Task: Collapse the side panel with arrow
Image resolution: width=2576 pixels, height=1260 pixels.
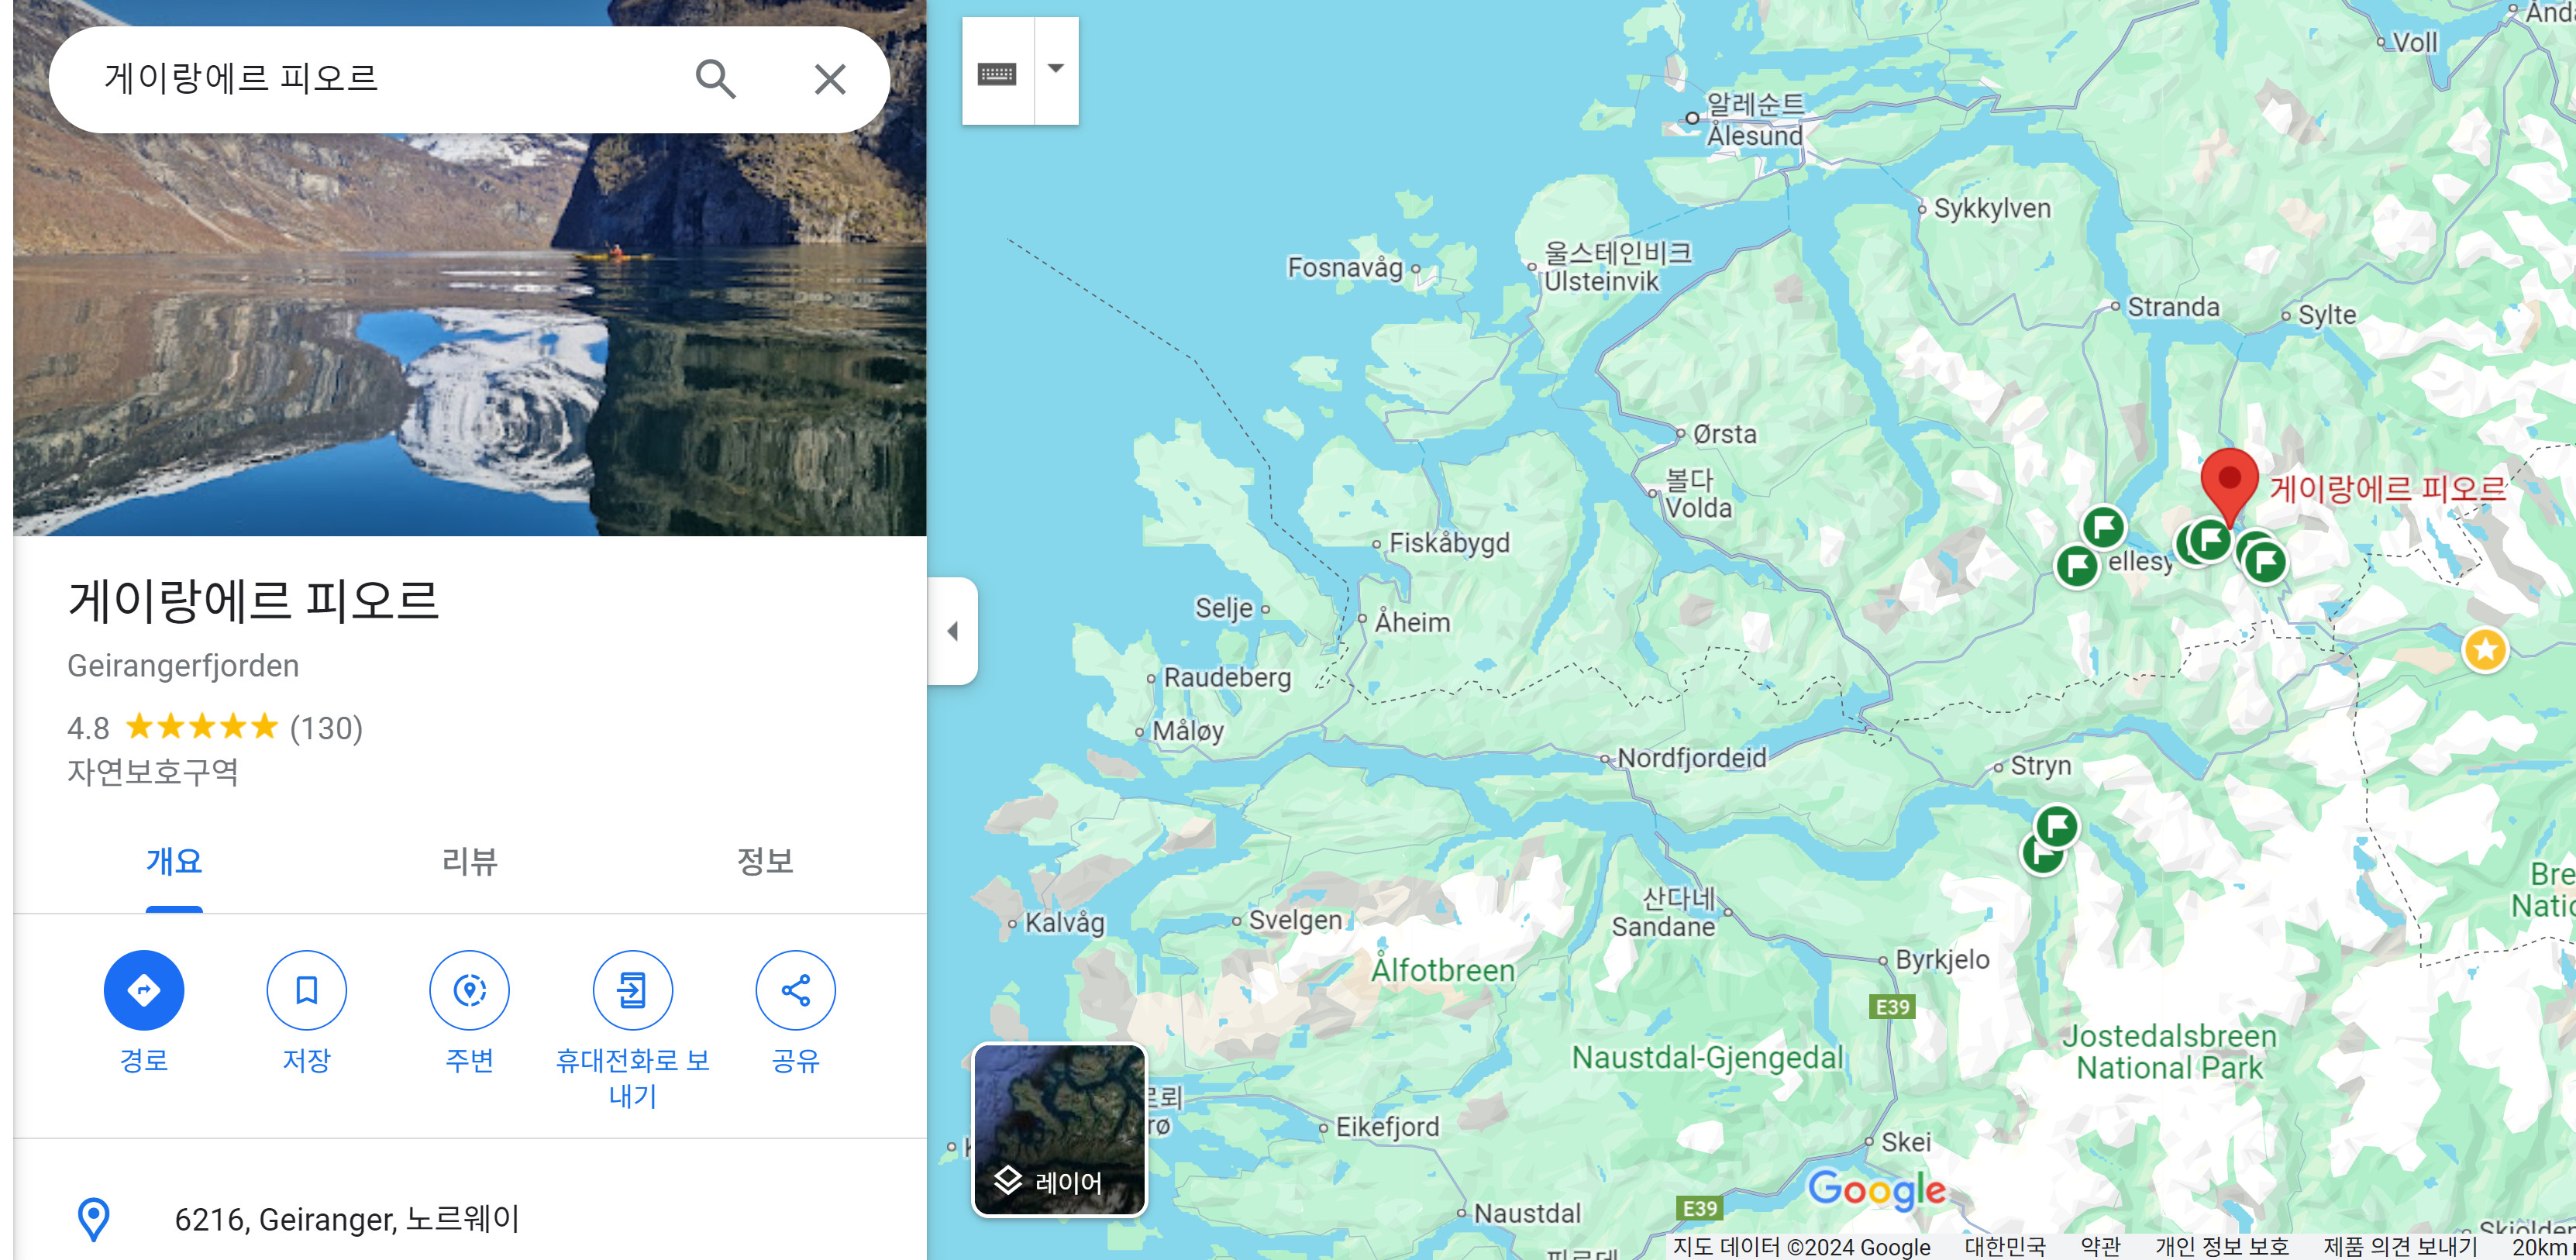Action: point(953,631)
